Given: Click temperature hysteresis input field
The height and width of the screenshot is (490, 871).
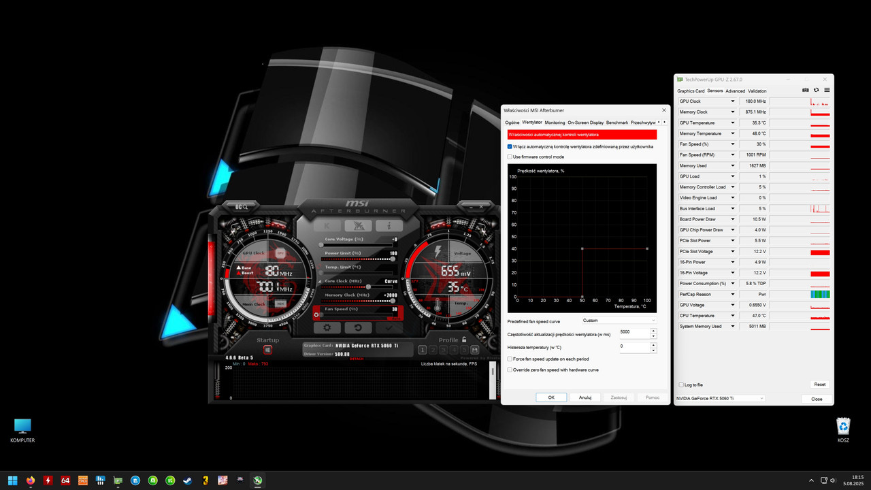Looking at the screenshot, I should [634, 347].
